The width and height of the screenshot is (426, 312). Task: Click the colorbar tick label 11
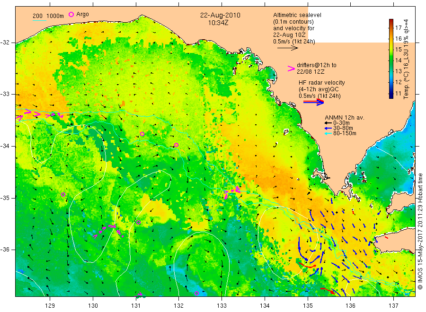pos(399,94)
